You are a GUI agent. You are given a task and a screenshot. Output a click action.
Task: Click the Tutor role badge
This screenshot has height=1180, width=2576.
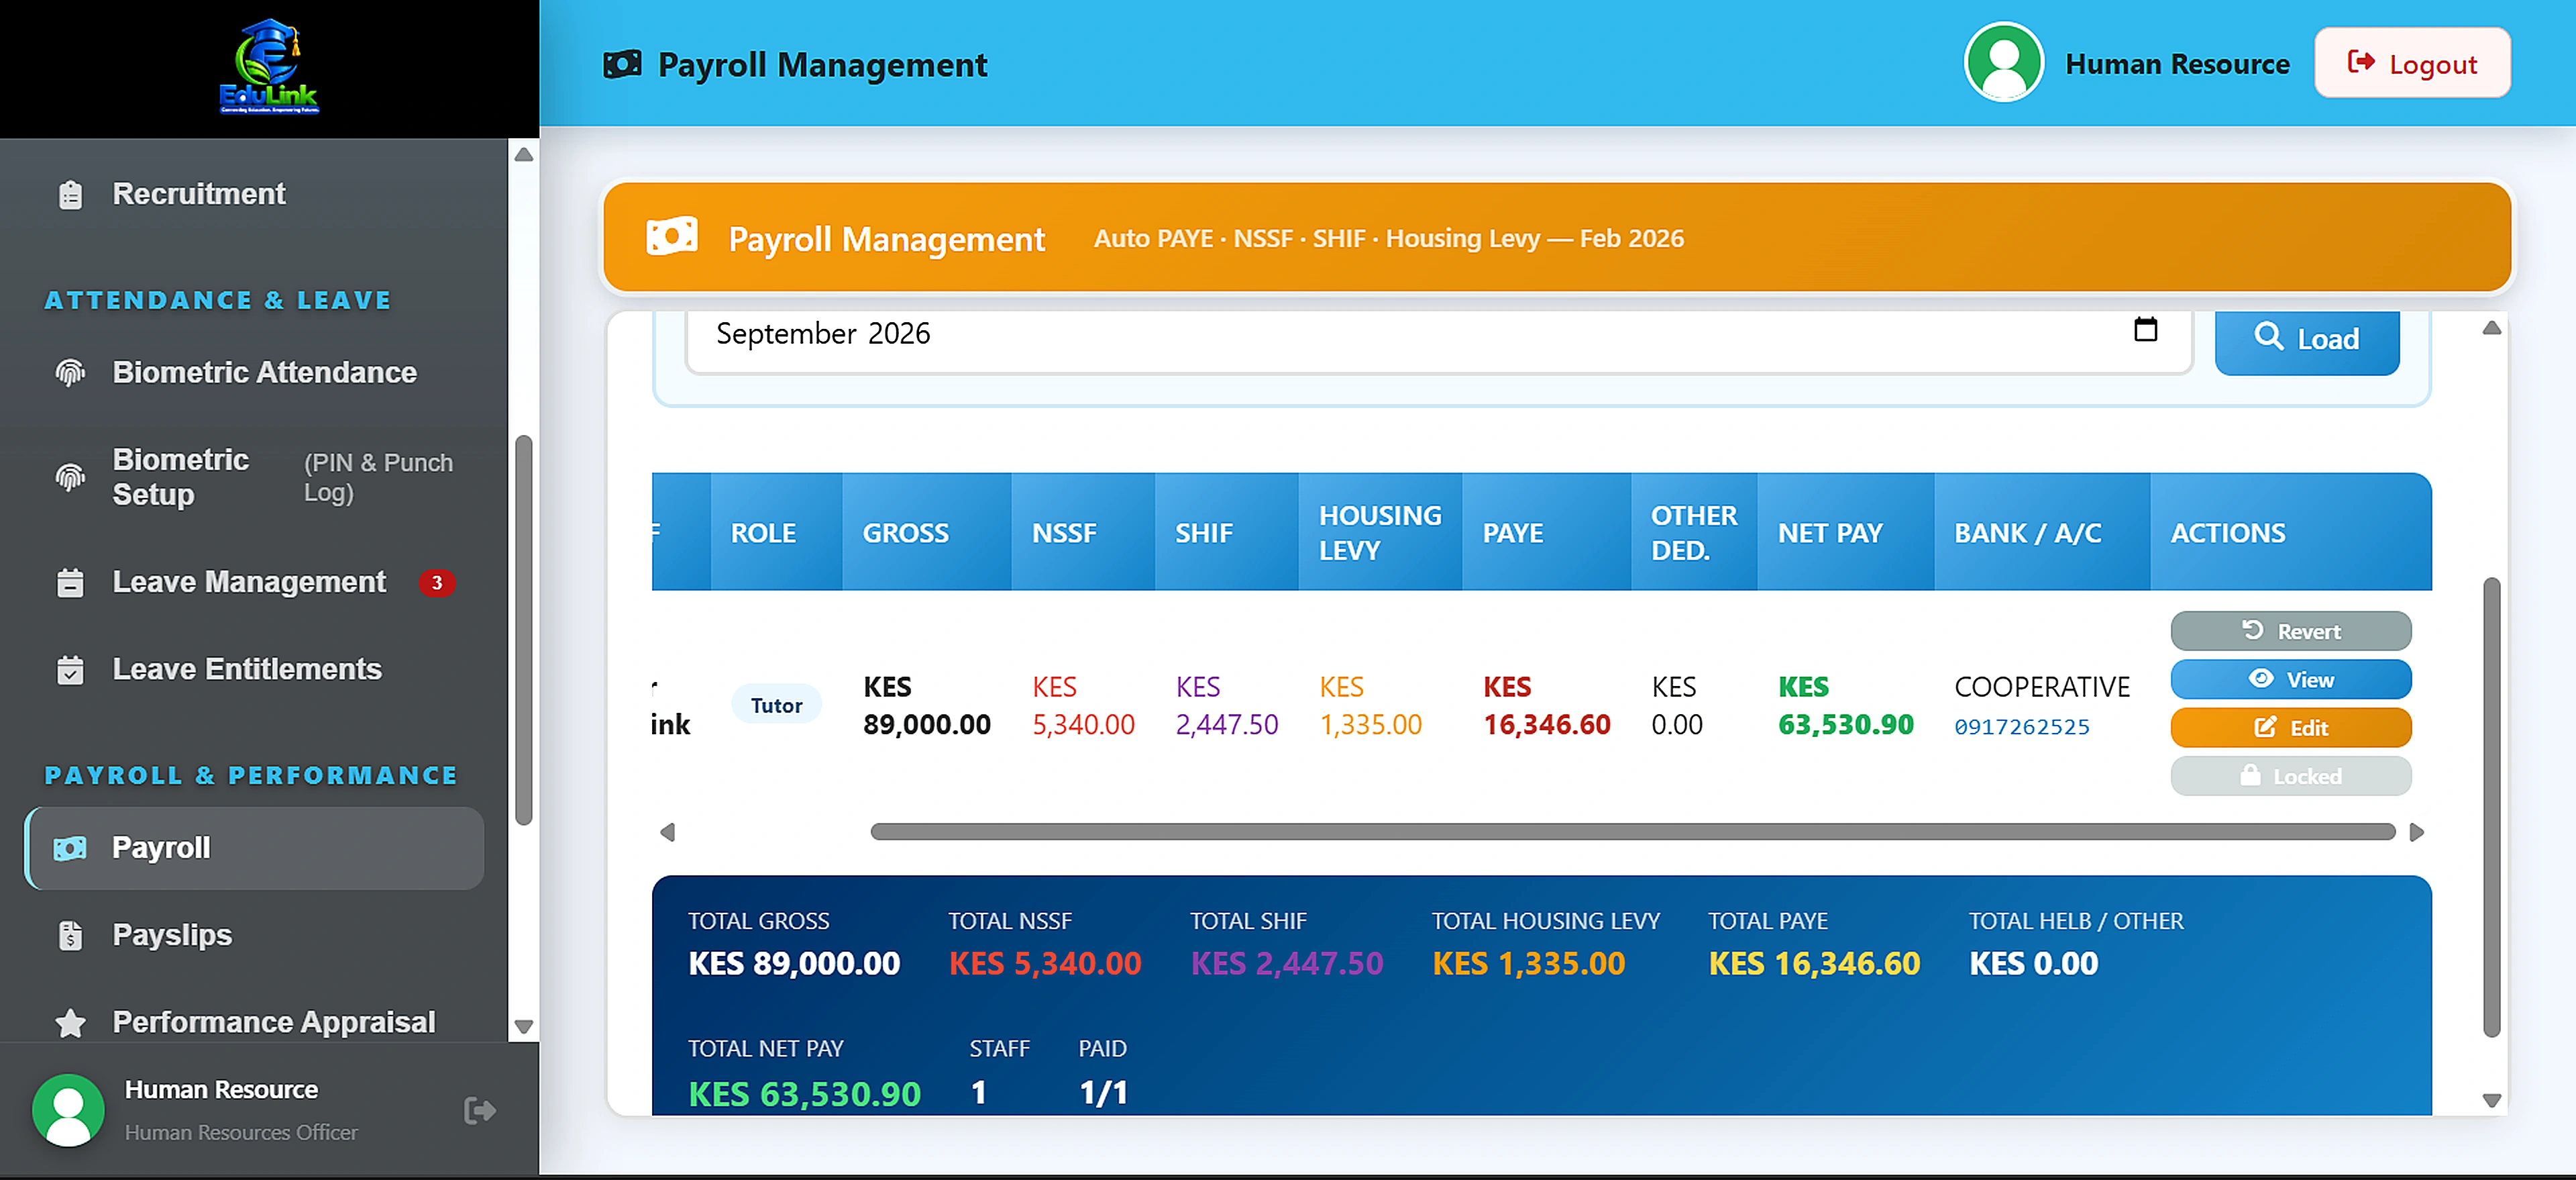click(x=776, y=705)
